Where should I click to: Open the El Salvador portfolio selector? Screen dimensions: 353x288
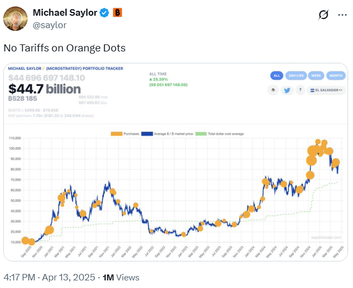(x=326, y=90)
